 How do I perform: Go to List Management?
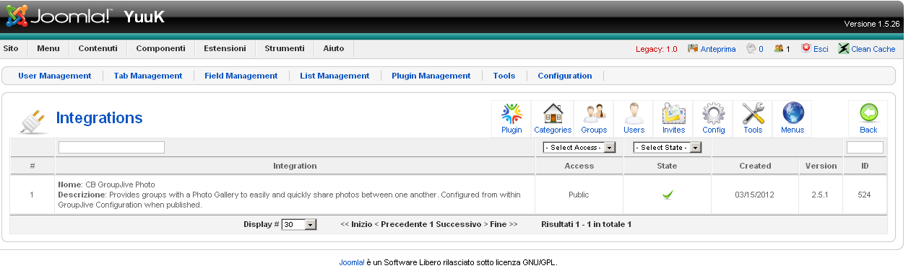coord(334,76)
